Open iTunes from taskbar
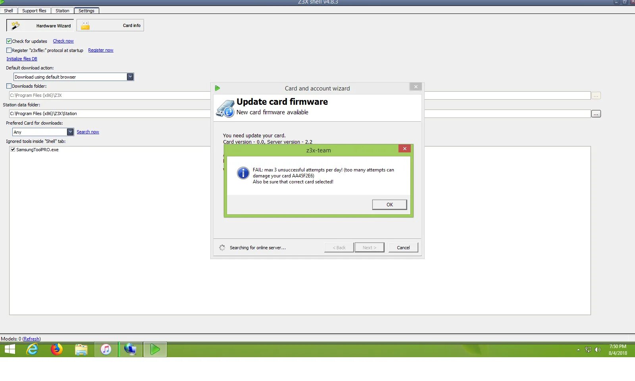The height and width of the screenshot is (381, 635). [106, 349]
